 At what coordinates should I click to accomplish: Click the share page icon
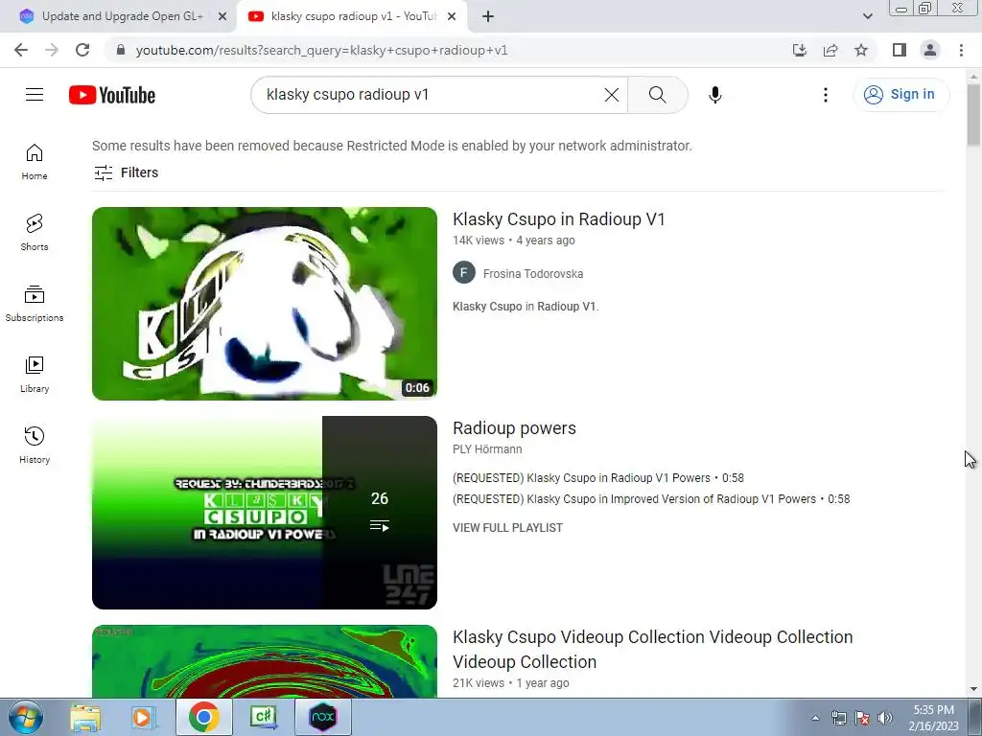click(830, 50)
